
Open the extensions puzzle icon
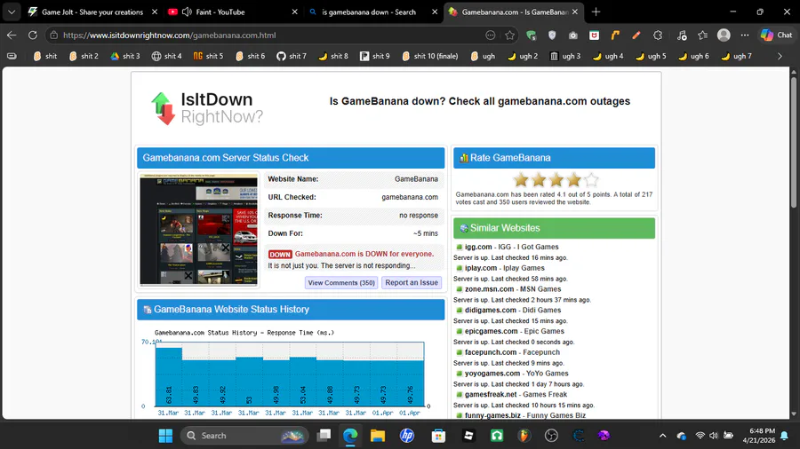click(x=658, y=35)
